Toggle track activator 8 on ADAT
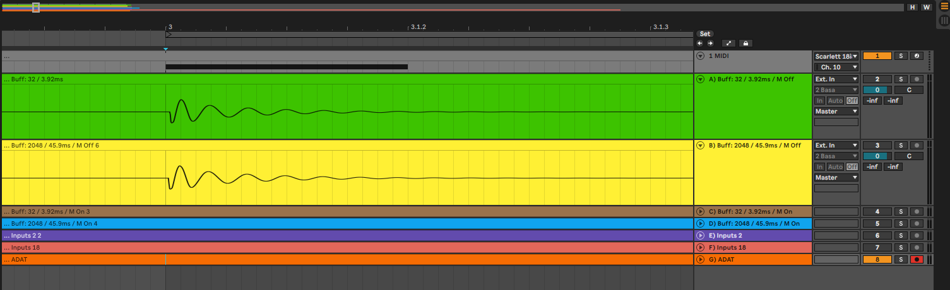The image size is (950, 290). coord(877,259)
